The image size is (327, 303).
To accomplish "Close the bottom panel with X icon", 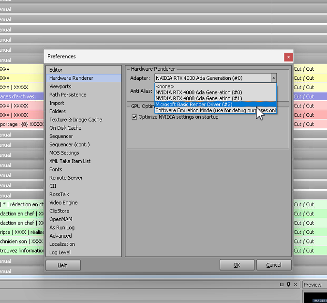I will (295, 284).
